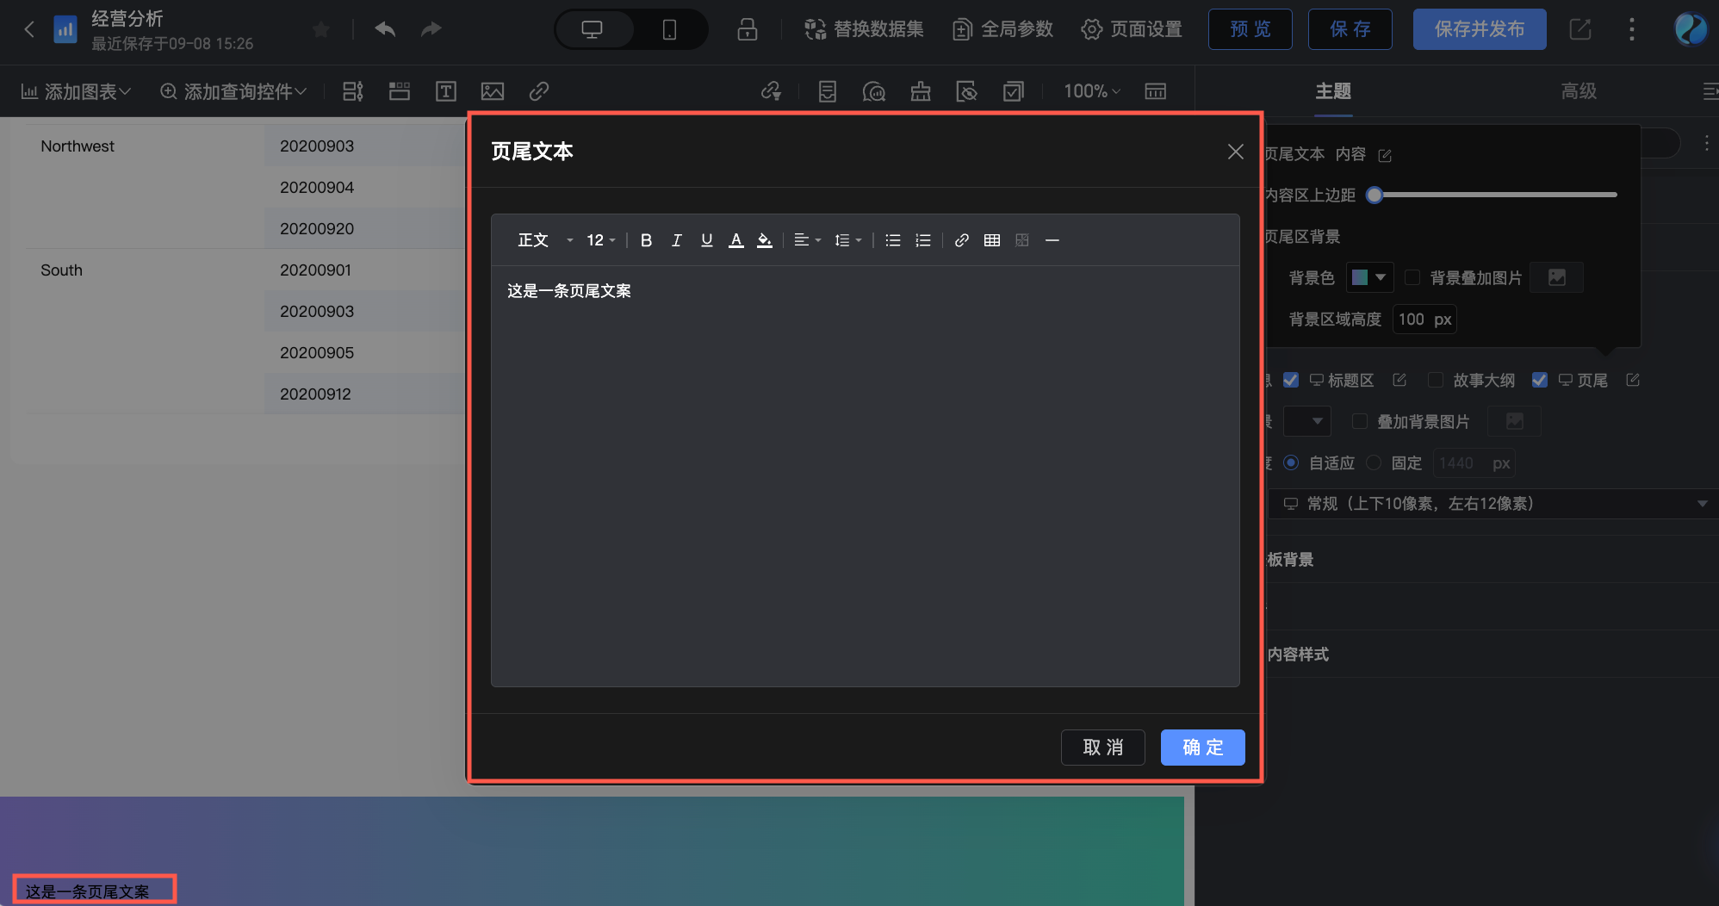1719x906 pixels.
Task: Insert a hyperlink in the footer text
Action: pyautogui.click(x=961, y=239)
